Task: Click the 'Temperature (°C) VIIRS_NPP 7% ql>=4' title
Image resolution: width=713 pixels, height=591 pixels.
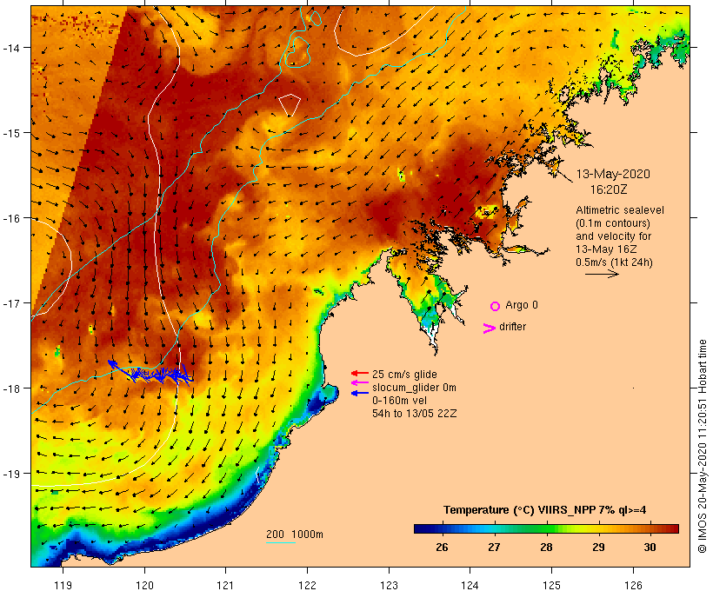Action: (x=545, y=510)
